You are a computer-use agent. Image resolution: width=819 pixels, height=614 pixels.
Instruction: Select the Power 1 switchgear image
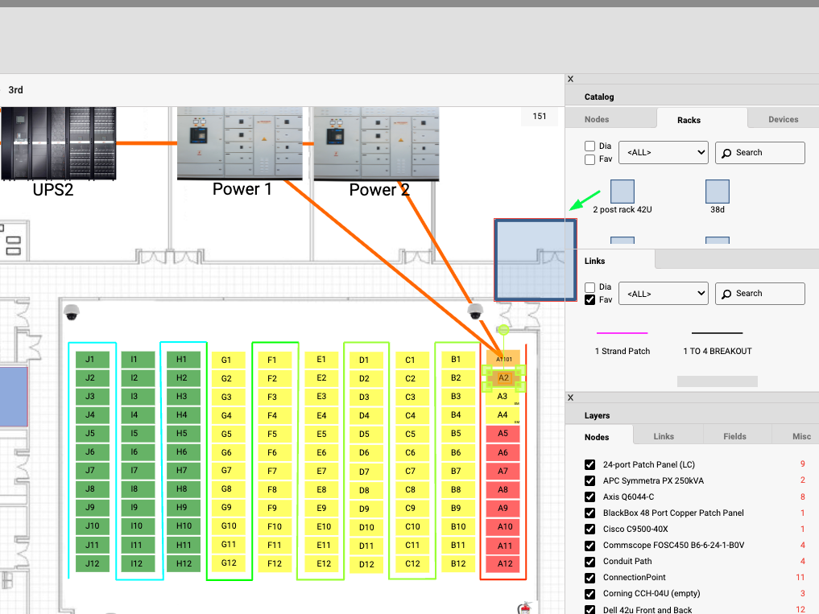(239, 143)
